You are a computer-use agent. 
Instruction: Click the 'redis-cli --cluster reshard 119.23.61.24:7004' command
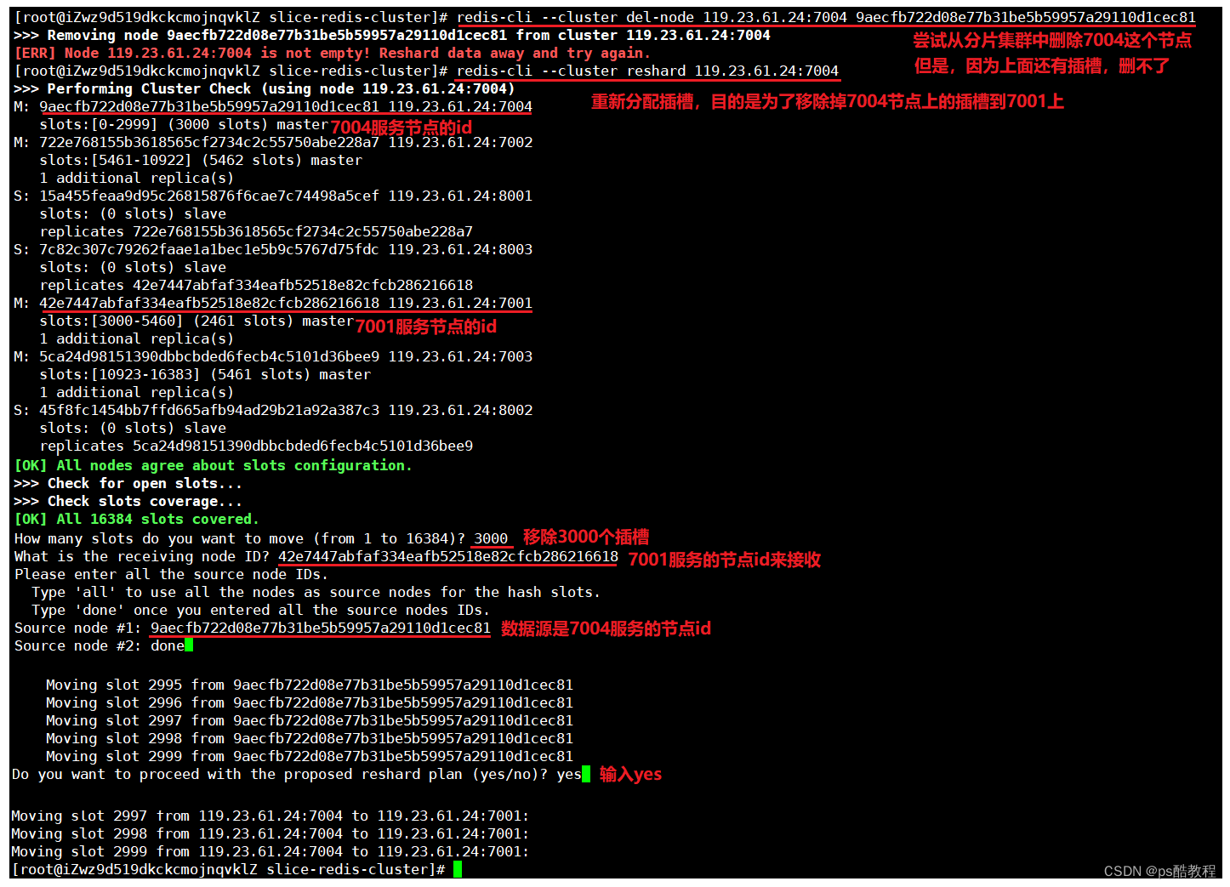(647, 71)
